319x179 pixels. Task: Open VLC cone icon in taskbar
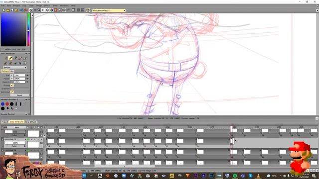click(258, 176)
